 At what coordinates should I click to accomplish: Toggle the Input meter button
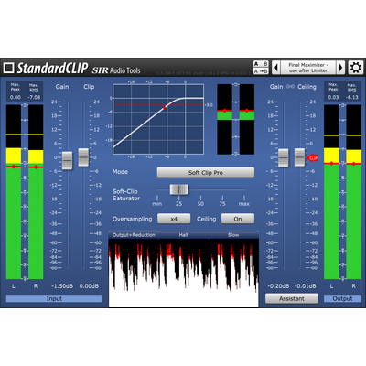click(x=54, y=298)
